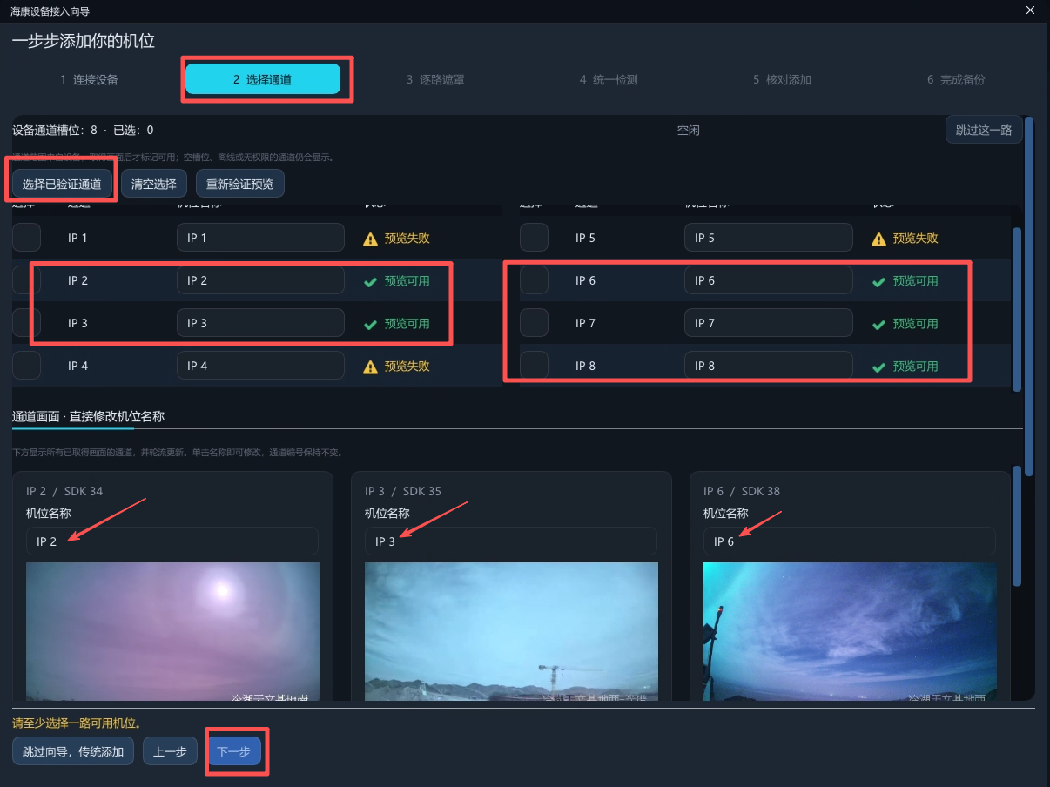Close the 海康设备接入向导 window

point(1030,10)
